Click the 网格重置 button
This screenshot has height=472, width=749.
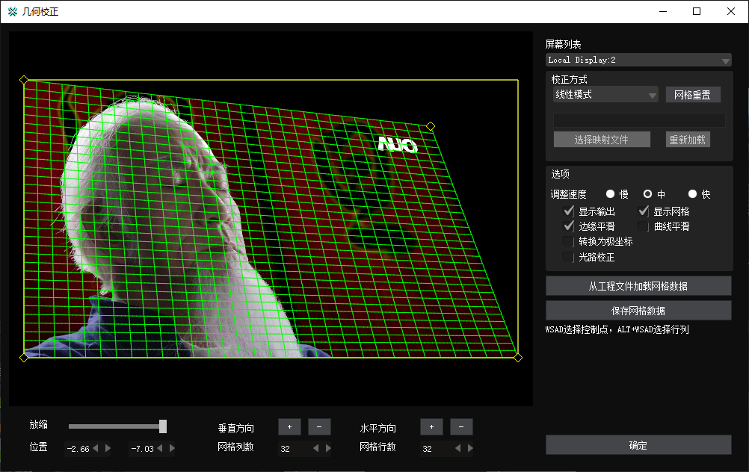(693, 95)
